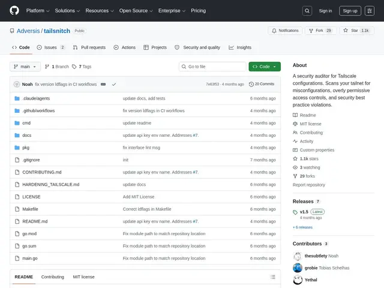
Task: Click the Makefile file icon
Action: click(17, 209)
